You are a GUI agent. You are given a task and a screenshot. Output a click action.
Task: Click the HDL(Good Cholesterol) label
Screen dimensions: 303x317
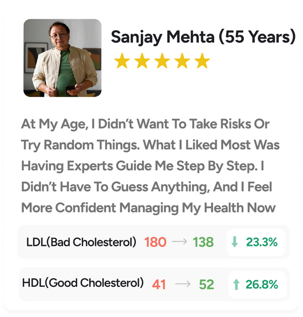(83, 283)
